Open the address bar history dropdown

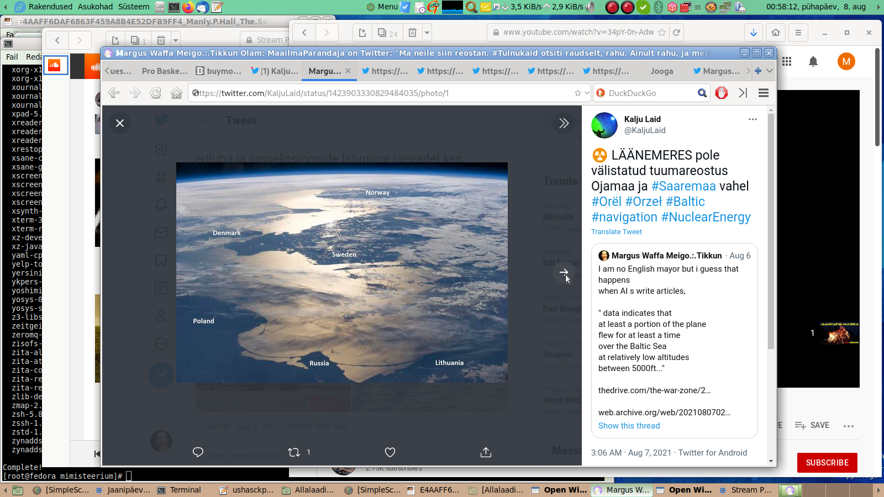(x=587, y=93)
